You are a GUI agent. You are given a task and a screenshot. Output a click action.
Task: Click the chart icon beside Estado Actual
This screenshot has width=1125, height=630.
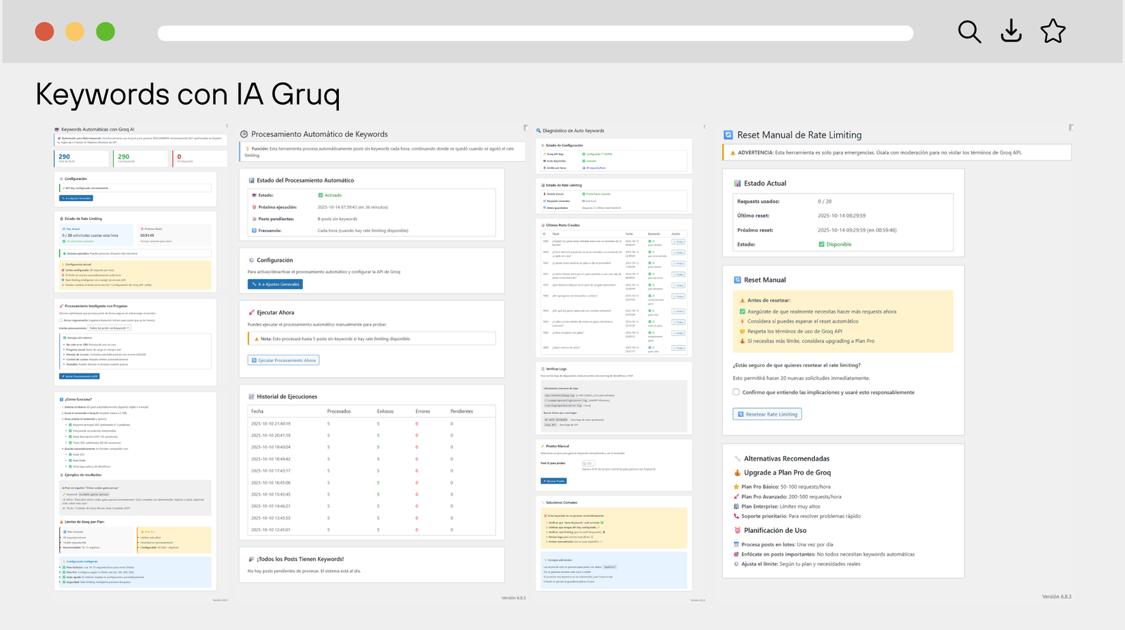coord(738,184)
